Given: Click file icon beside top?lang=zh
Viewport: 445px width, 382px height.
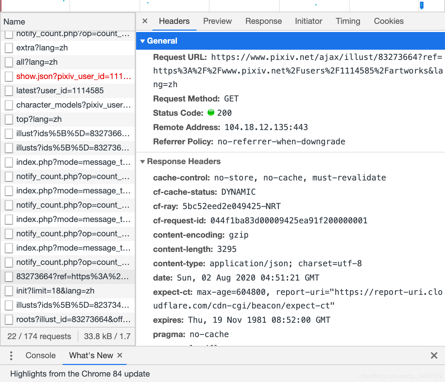Looking at the screenshot, I should tap(9, 120).
